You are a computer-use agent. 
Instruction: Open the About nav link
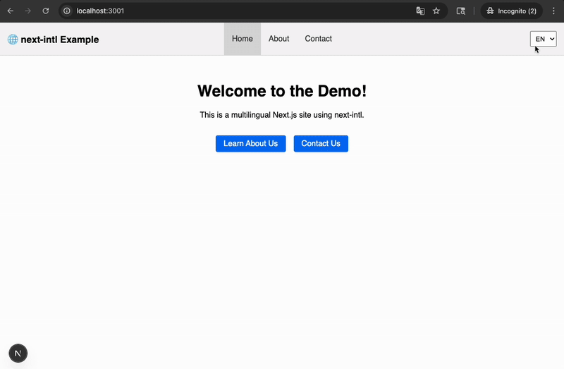(278, 39)
